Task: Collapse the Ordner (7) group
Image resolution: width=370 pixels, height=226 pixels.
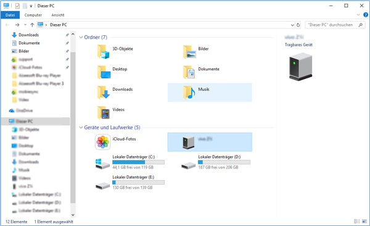Action: 81,37
